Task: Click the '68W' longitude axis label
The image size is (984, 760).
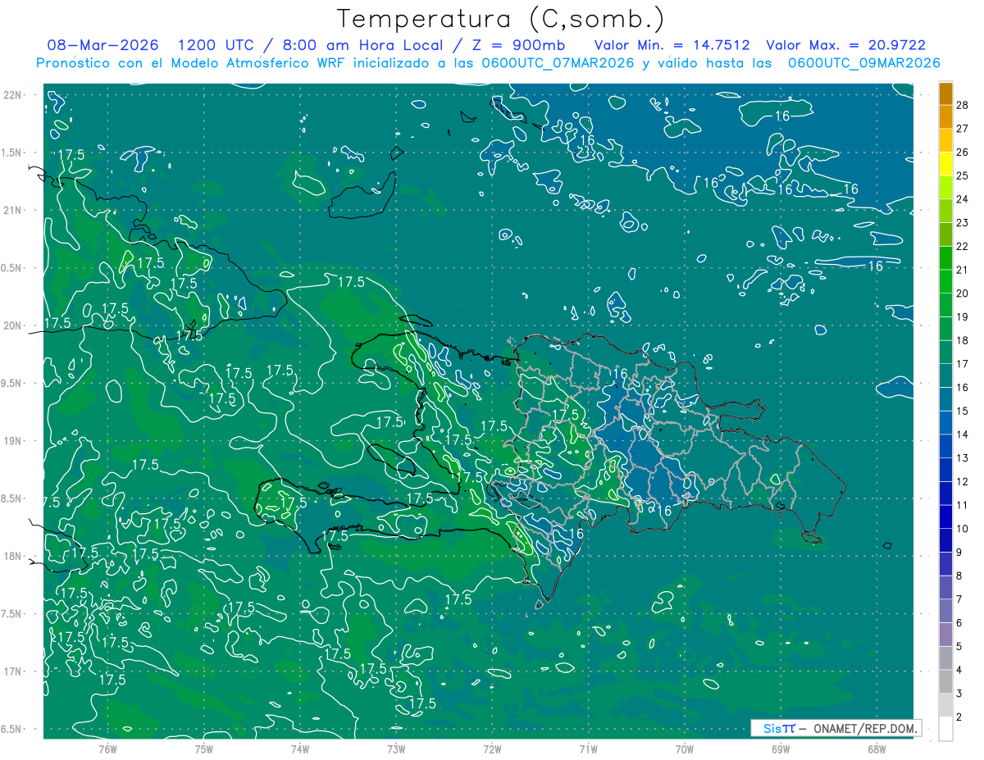Action: pos(876,749)
